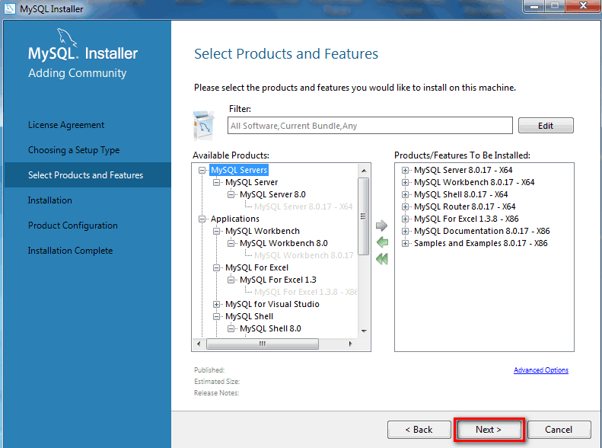Click the Next > button
This screenshot has height=448, width=602.
point(489,429)
